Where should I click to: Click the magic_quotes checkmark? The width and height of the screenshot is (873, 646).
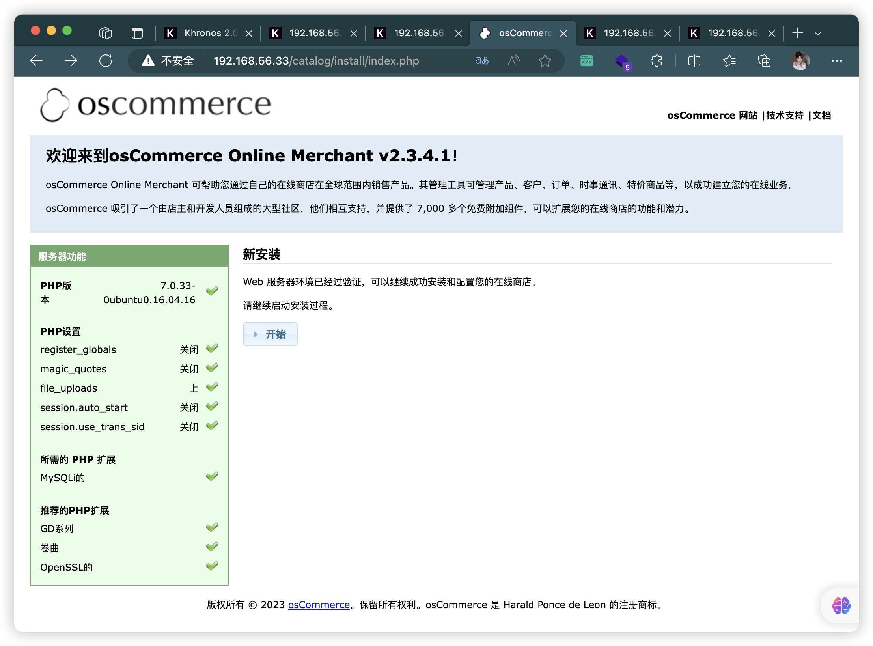(212, 368)
